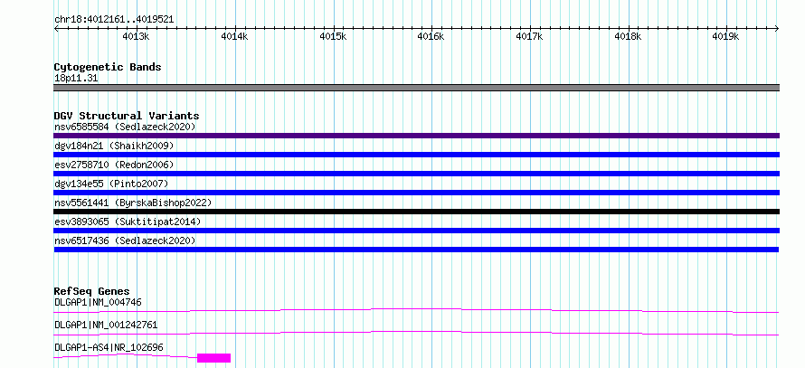Click the 4014k ruler tick label
Image resolution: width=805 pixels, height=368 pixels.
tap(234, 36)
